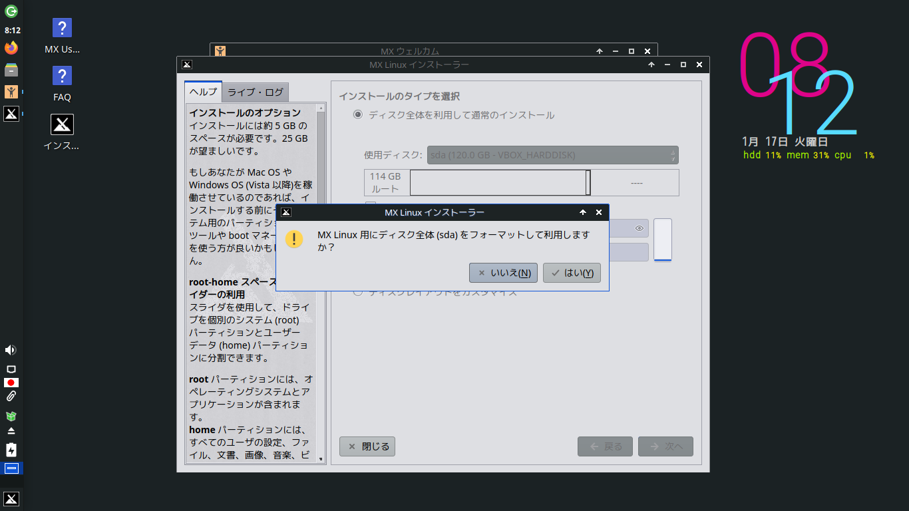Click the password strength meter bar
This screenshot has height=511, width=909.
(663, 240)
